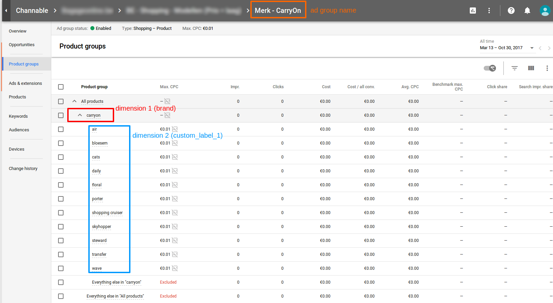
Task: Open the user account avatar
Action: pos(545,11)
